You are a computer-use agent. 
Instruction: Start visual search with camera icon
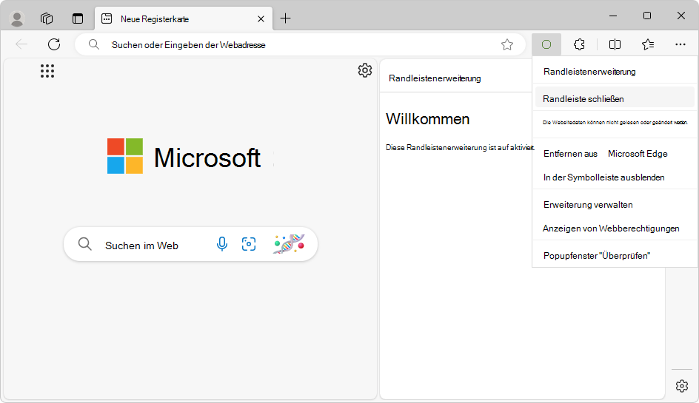point(249,244)
